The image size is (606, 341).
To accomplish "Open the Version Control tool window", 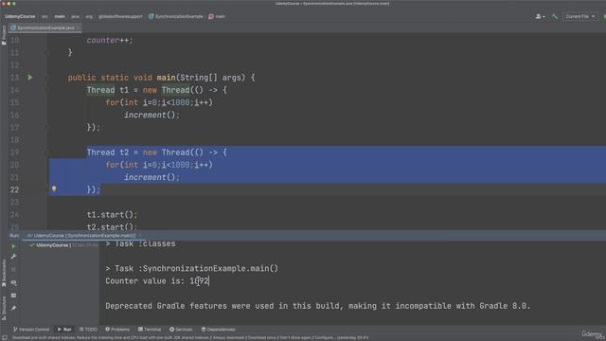I will pyautogui.click(x=31, y=330).
